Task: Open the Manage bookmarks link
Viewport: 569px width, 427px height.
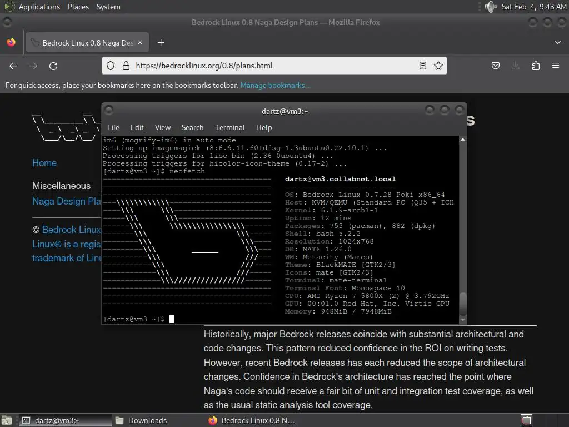Action: pyautogui.click(x=276, y=85)
